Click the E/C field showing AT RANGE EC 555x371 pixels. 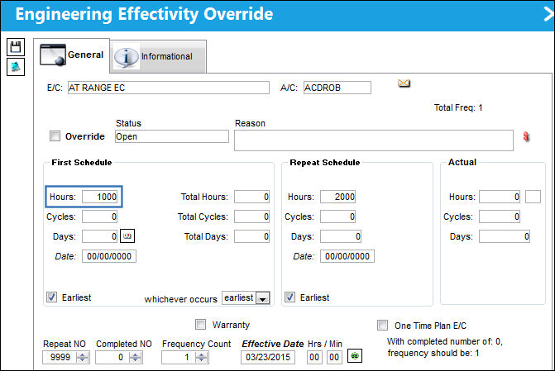coord(169,88)
